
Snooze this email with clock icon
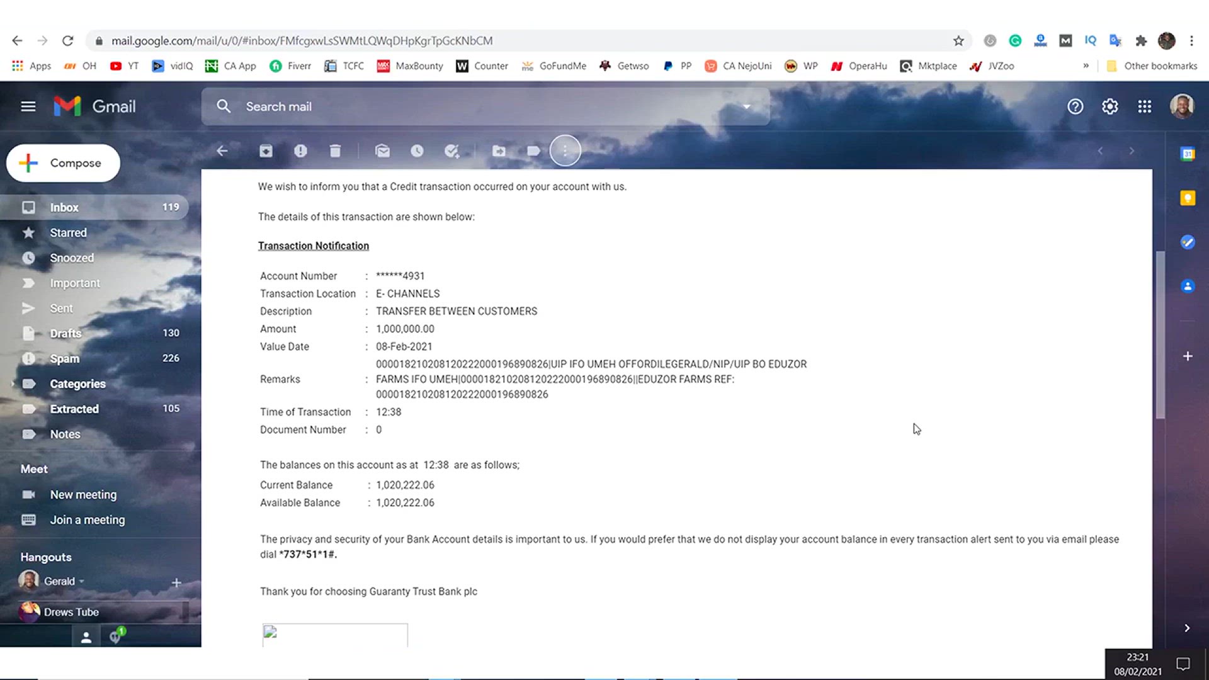pyautogui.click(x=417, y=151)
